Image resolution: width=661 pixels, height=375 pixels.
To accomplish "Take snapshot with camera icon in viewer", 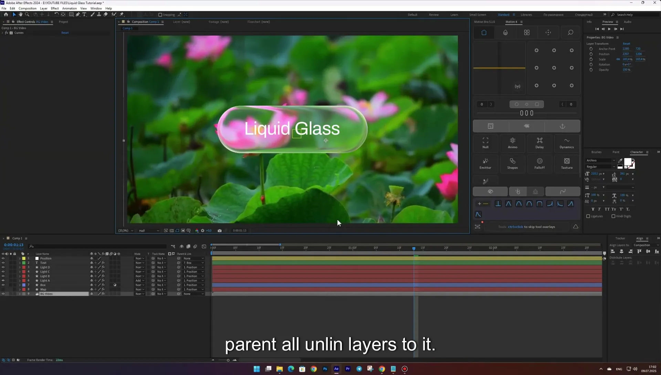I will coord(220,231).
